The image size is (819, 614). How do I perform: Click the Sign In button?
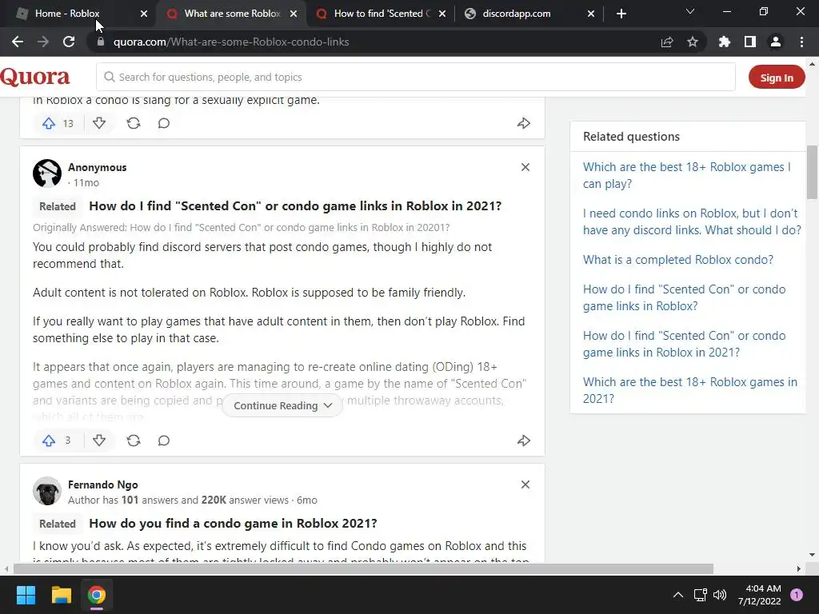[776, 78]
